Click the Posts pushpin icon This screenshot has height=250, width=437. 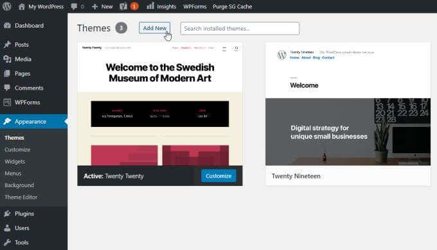(7, 44)
